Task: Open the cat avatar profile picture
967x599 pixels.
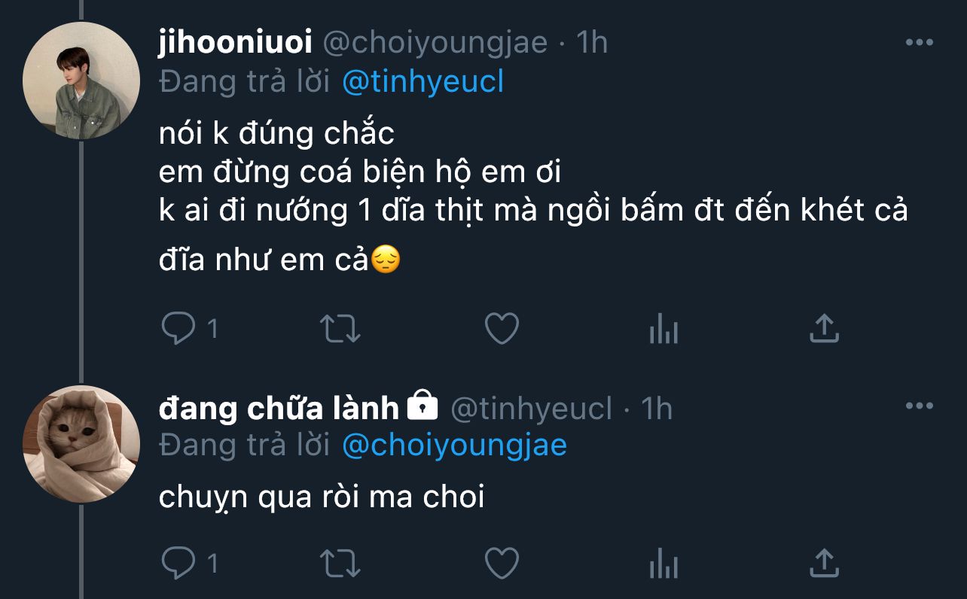Action: click(81, 444)
